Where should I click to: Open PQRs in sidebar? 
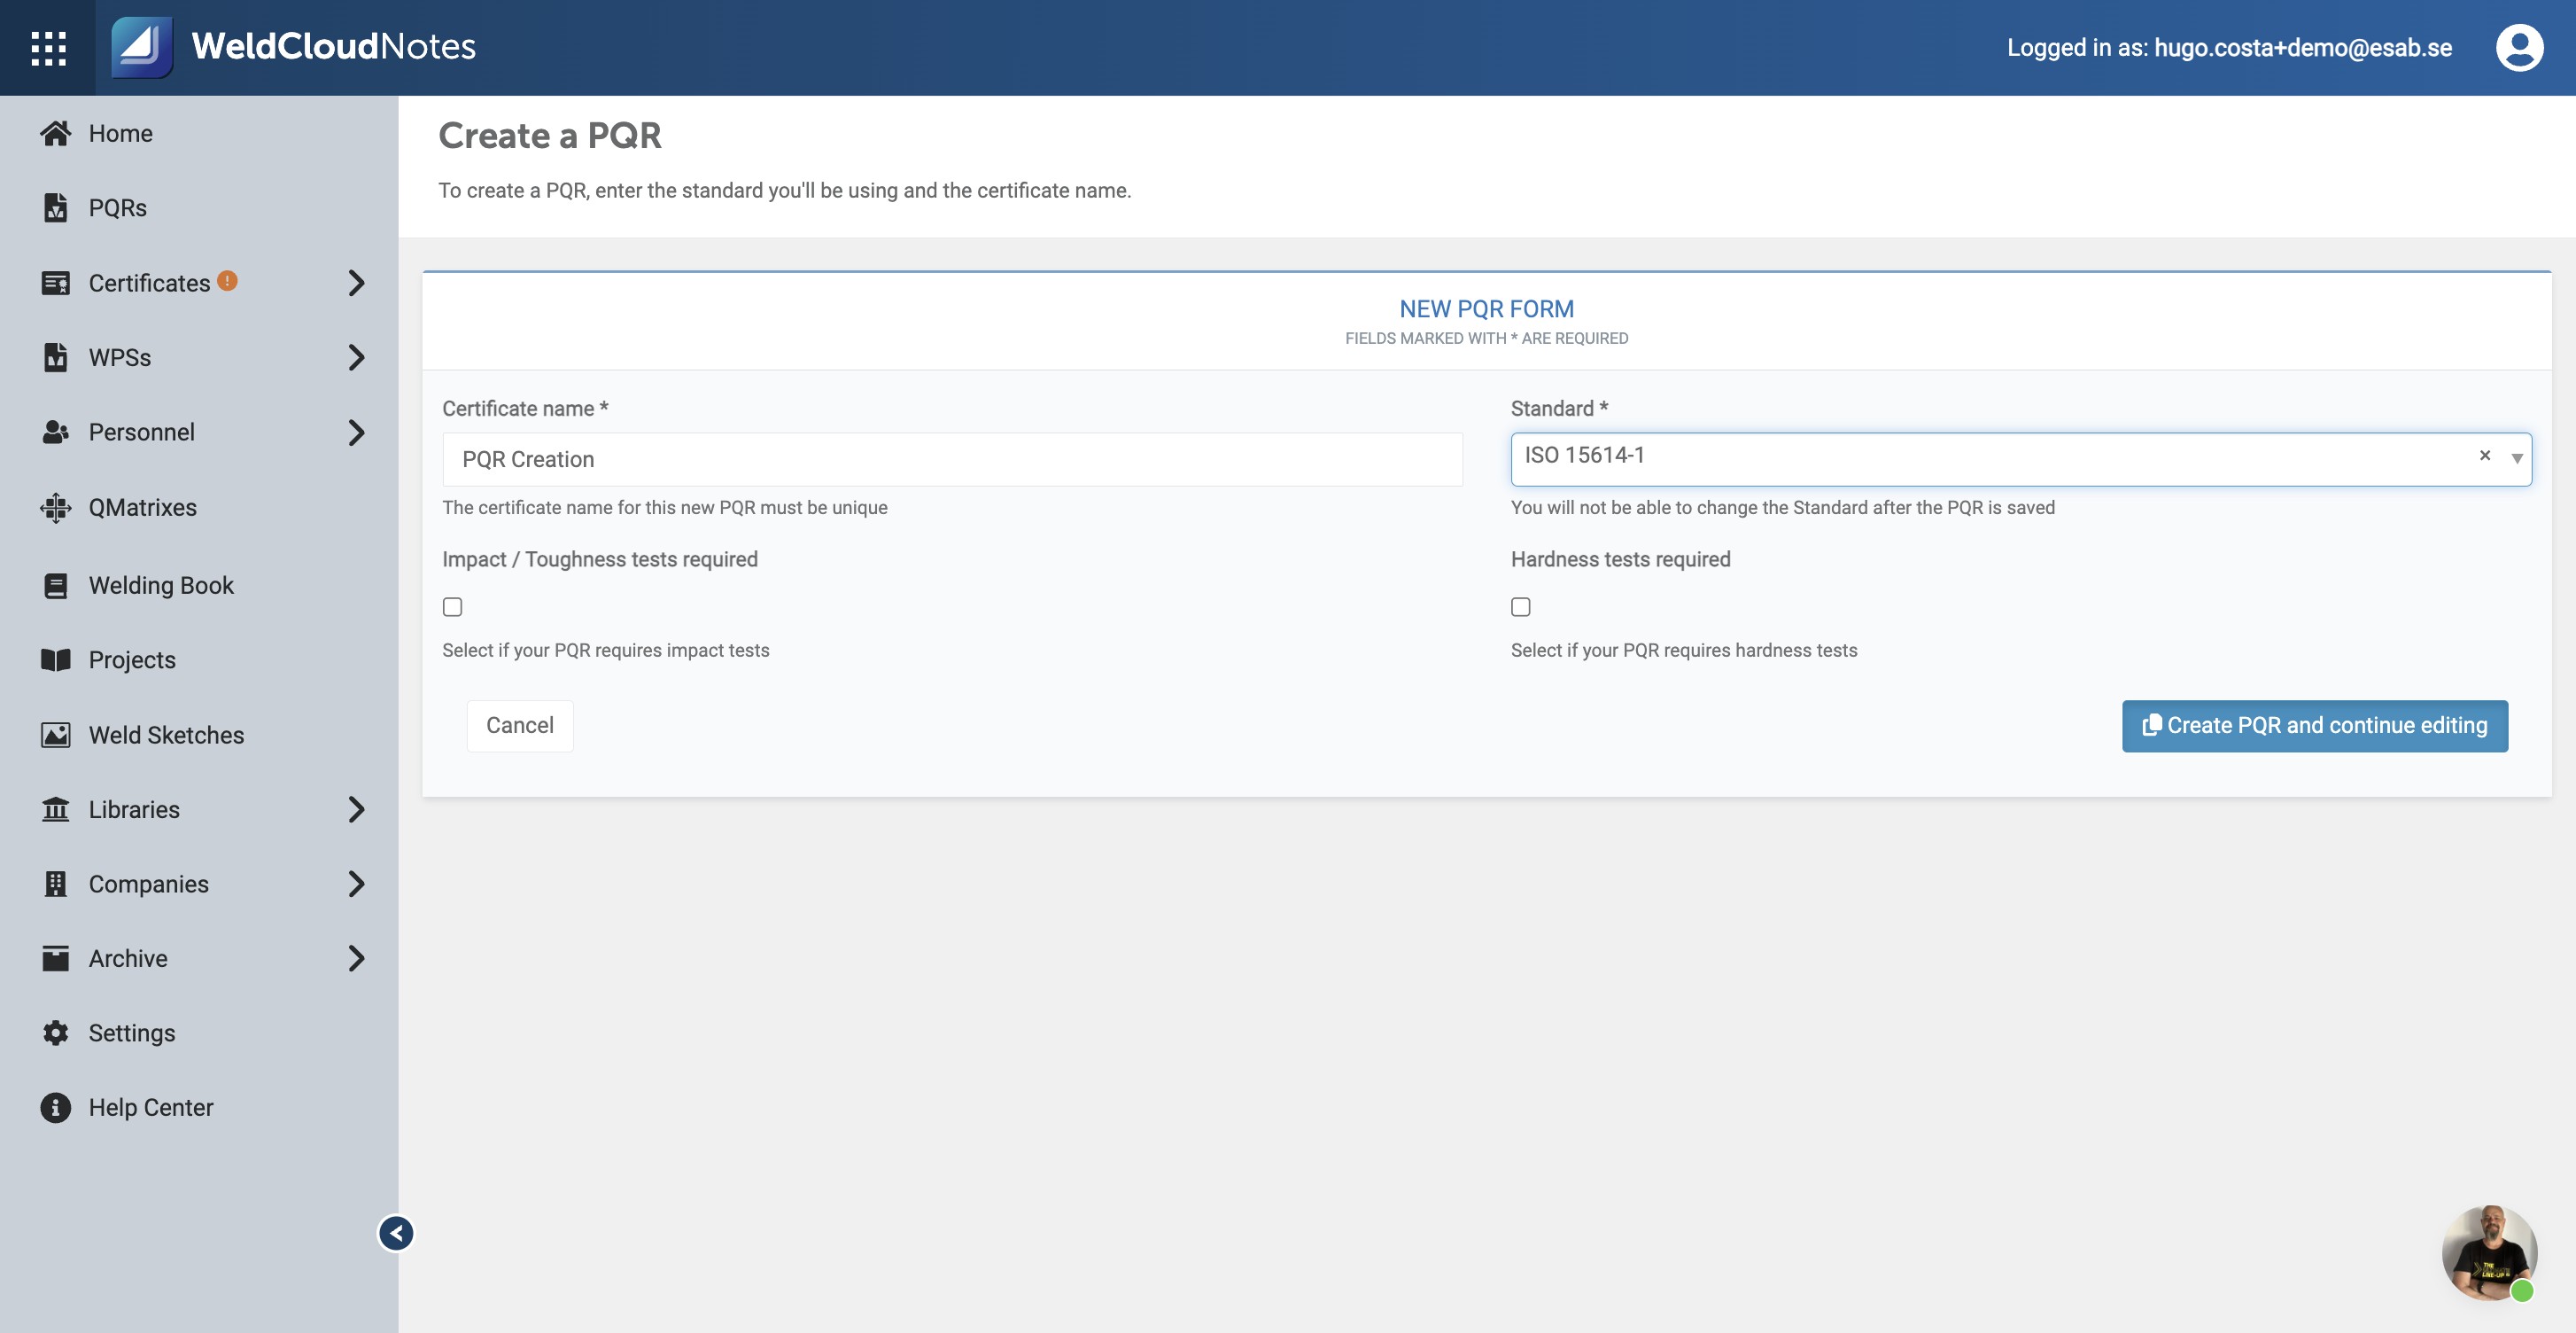coord(117,208)
